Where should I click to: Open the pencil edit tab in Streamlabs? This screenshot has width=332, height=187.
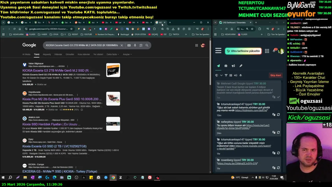tap(241, 66)
